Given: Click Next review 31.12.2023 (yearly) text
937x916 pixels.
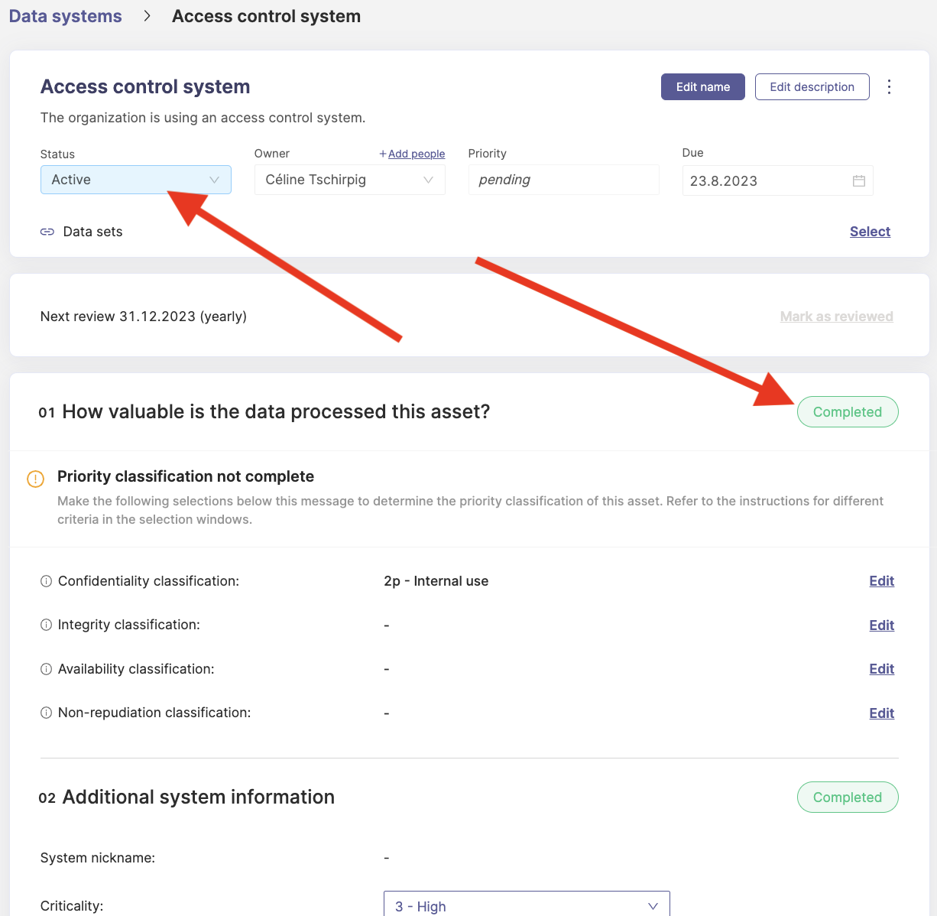Looking at the screenshot, I should click(x=144, y=317).
